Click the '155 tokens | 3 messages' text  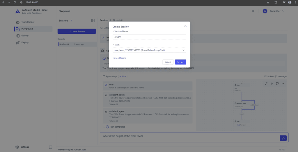coord(276,76)
